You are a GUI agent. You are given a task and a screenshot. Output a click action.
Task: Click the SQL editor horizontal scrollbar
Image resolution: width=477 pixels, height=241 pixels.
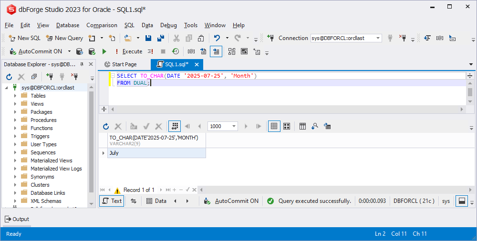click(287, 109)
